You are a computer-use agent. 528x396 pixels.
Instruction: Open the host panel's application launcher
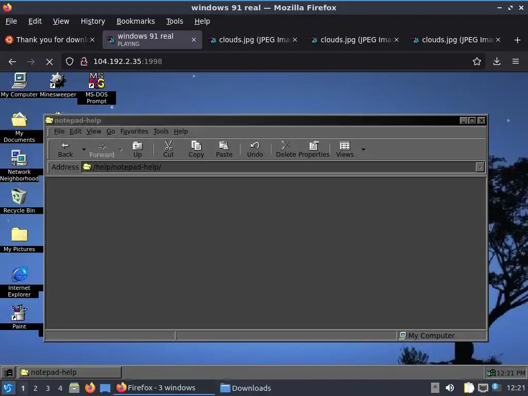tap(8, 388)
